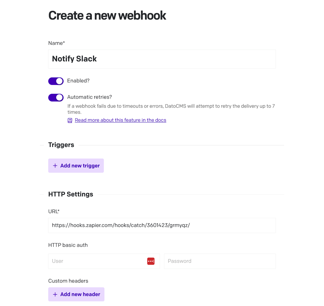Click the "Enabled?" label text
This screenshot has width=324, height=306.
tap(78, 81)
